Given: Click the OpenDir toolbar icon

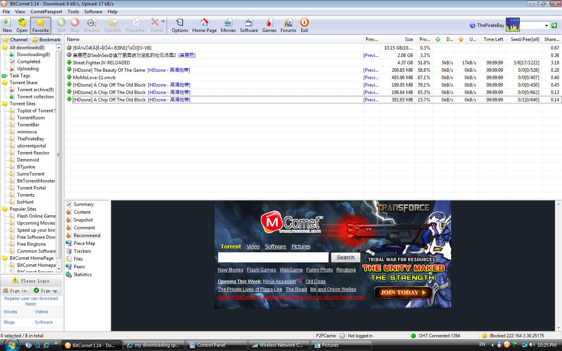Looking at the screenshot, I should click(113, 25).
